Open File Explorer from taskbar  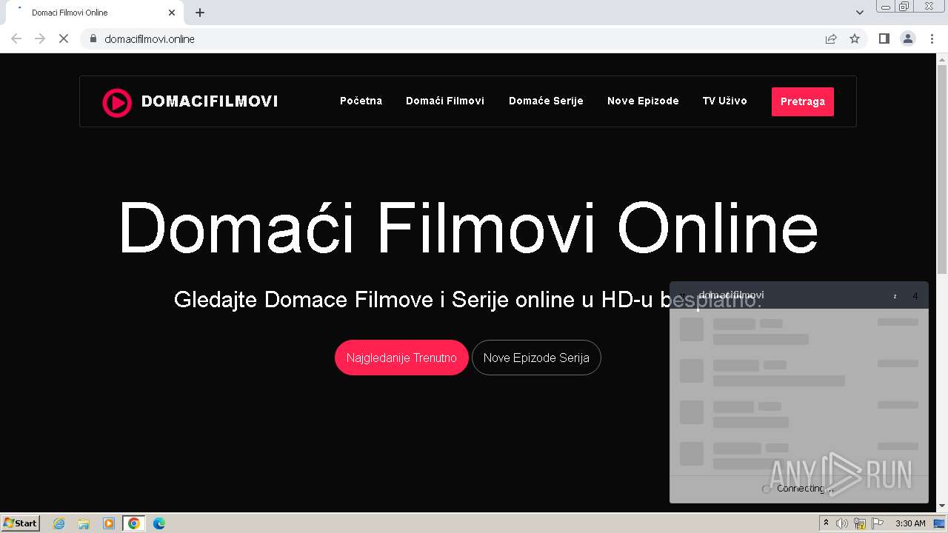click(84, 523)
